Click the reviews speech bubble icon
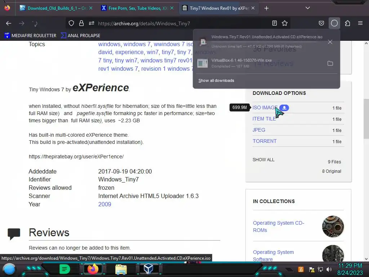The image size is (369, 277). tap(14, 234)
